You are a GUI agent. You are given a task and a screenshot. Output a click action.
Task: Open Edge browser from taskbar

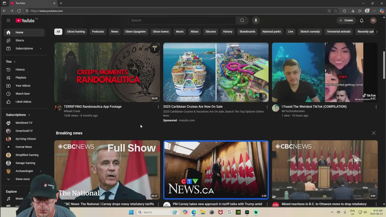194,212
